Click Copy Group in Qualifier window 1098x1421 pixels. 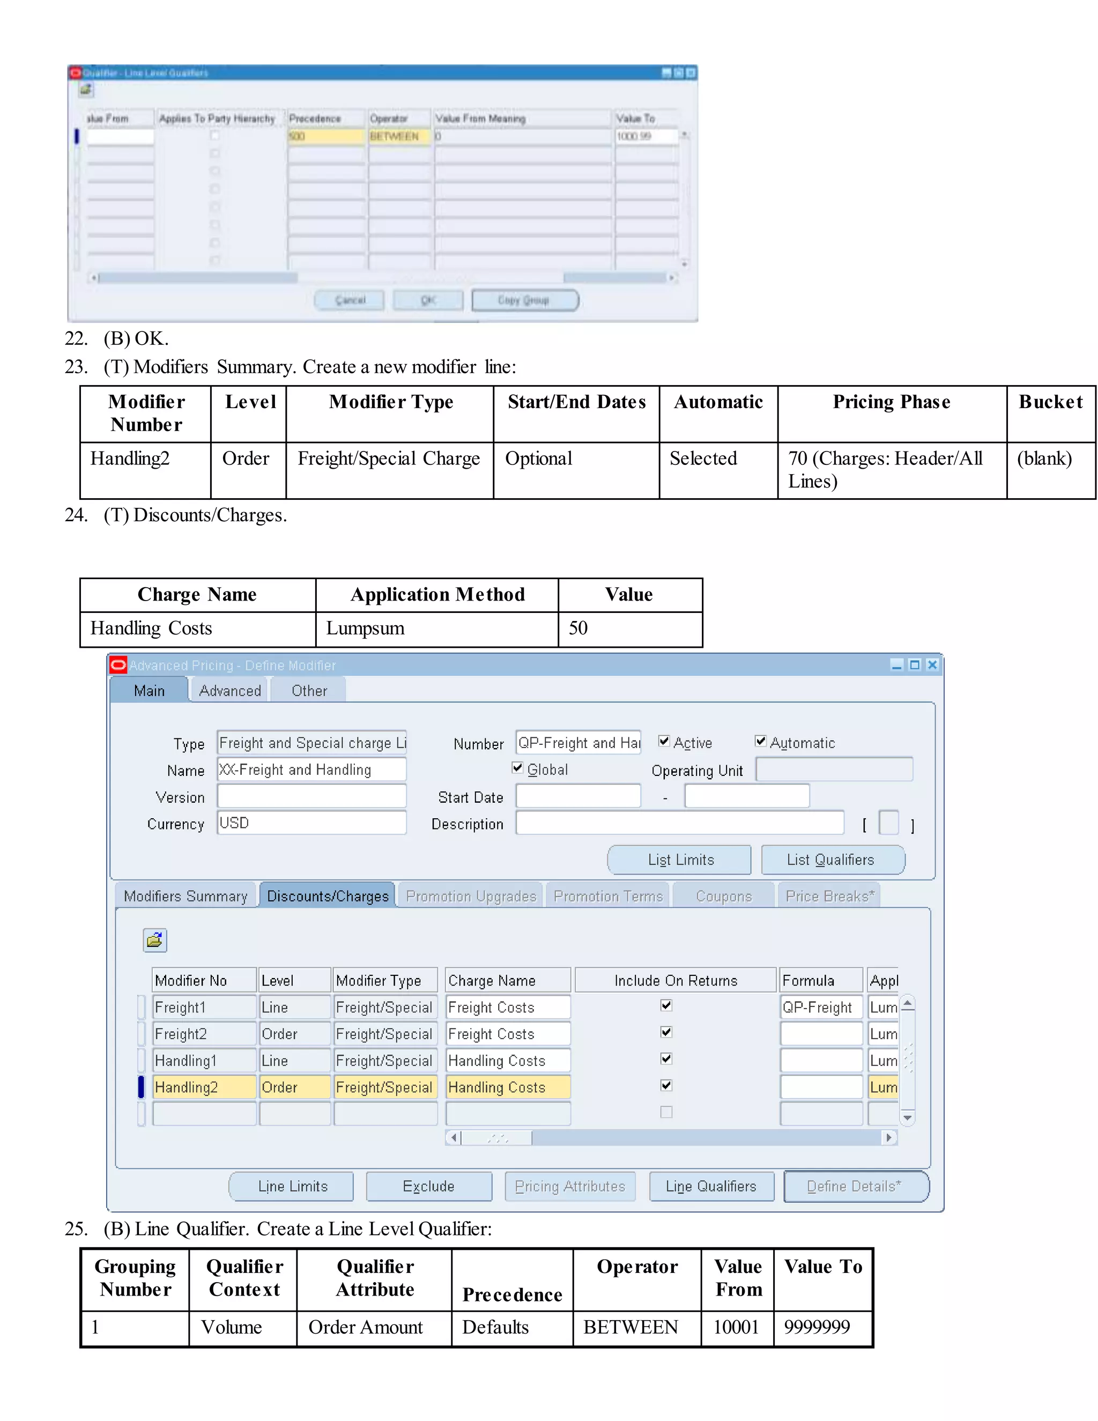click(524, 301)
